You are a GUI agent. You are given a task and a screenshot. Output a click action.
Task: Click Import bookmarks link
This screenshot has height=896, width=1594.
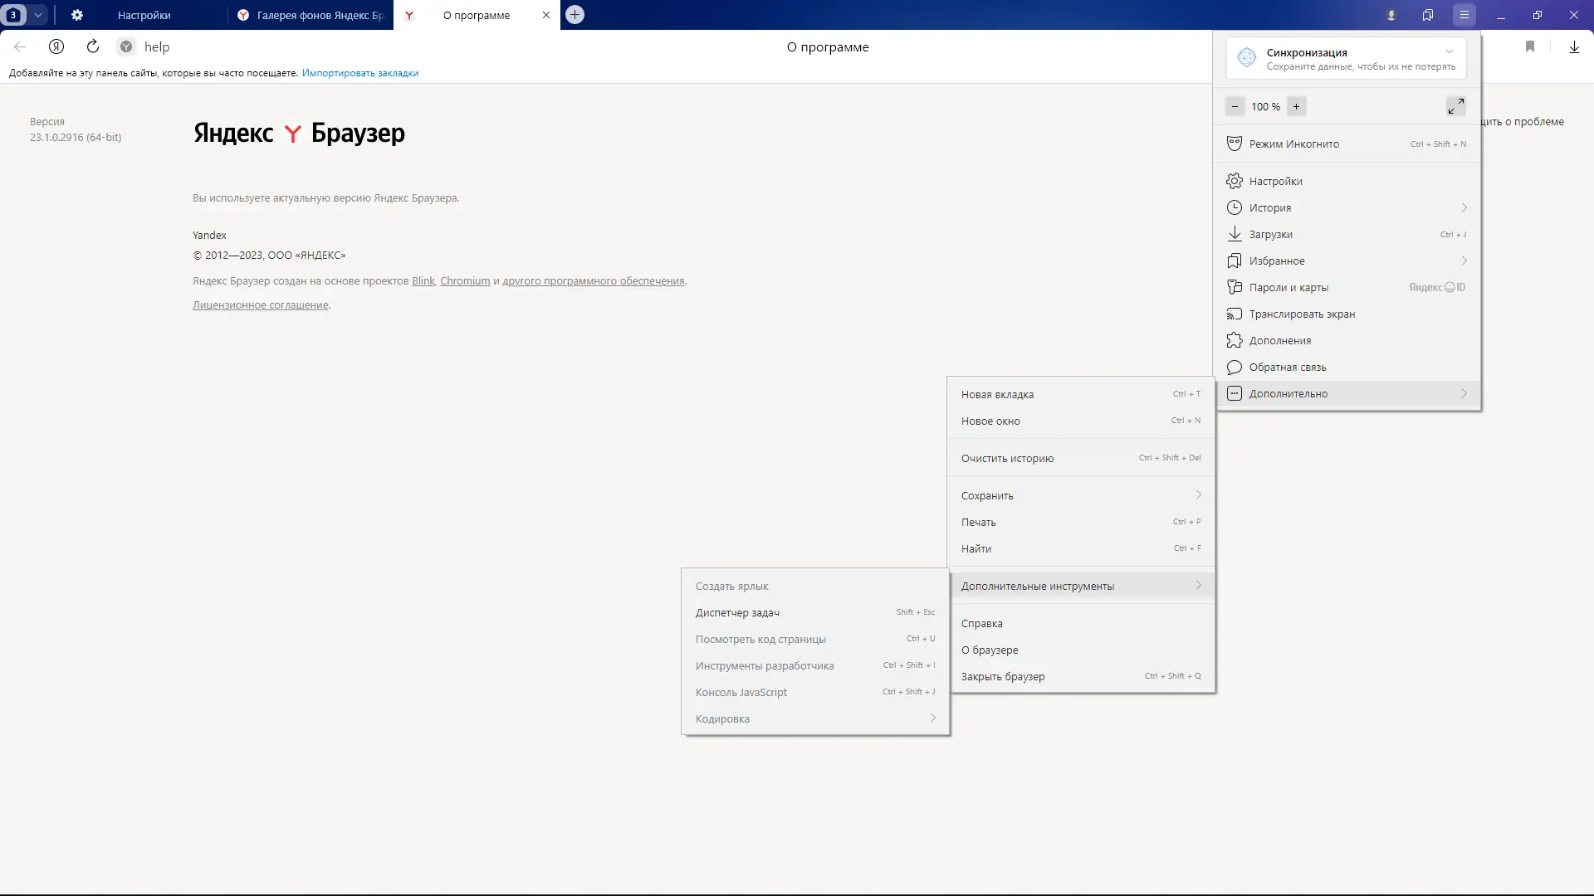360,73
